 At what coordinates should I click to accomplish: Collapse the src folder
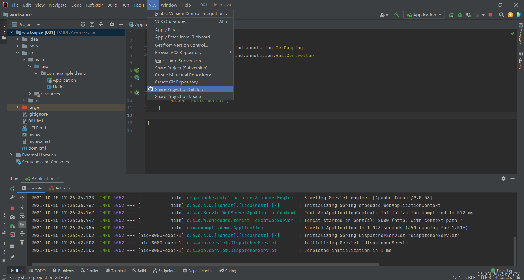click(17, 53)
